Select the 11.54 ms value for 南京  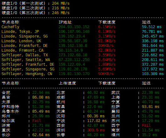point(150,130)
